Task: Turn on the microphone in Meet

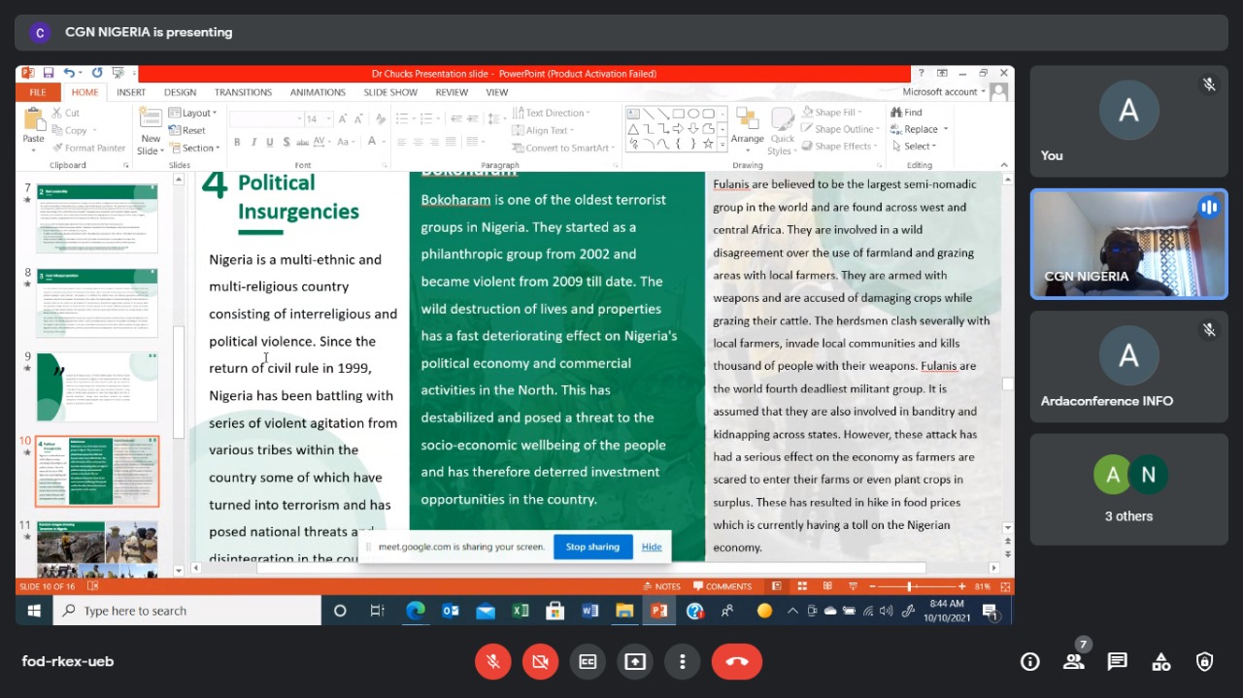Action: coord(493,661)
